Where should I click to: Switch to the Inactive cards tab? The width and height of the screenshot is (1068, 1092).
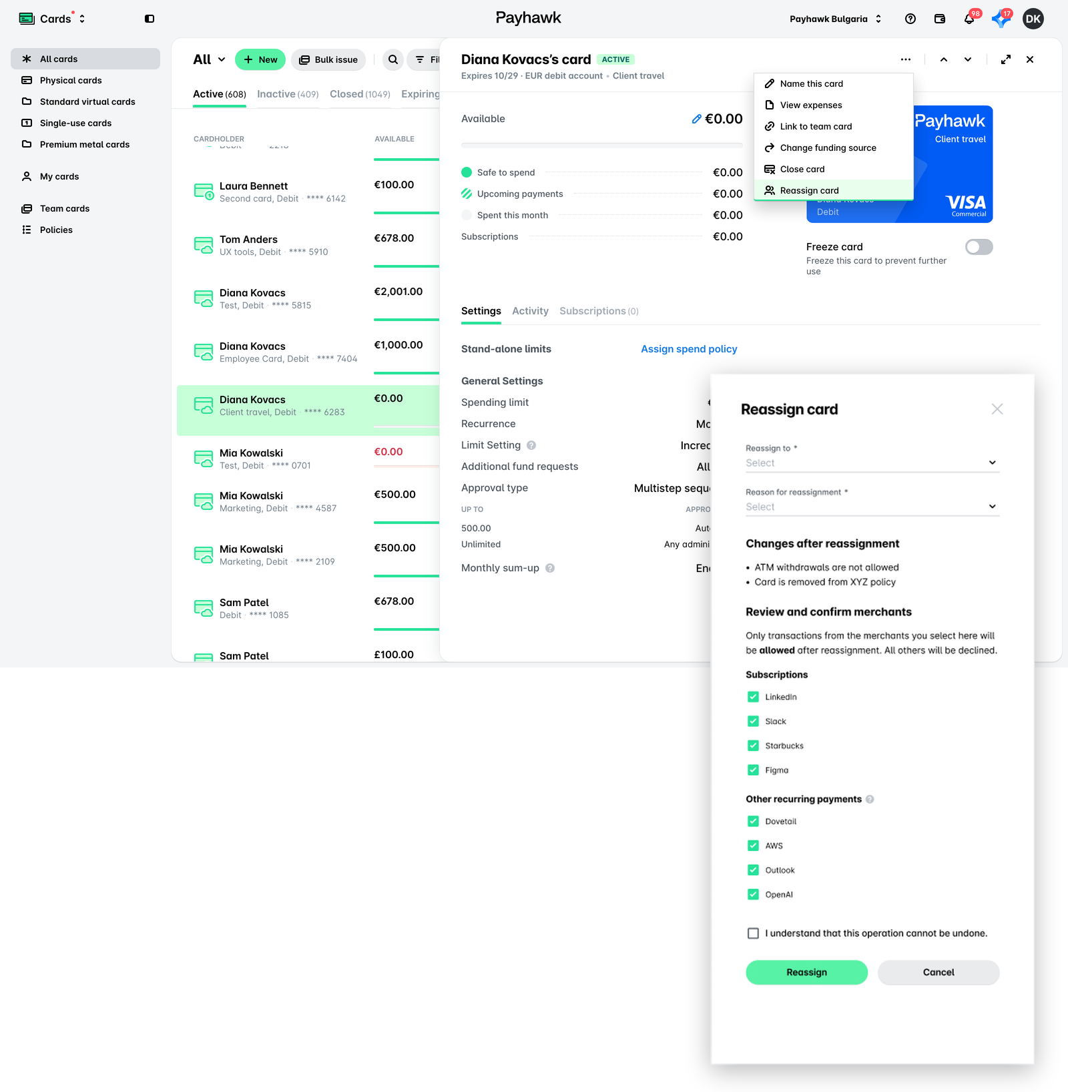pyautogui.click(x=288, y=94)
